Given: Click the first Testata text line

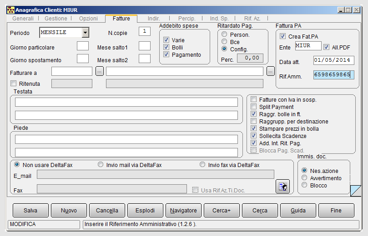Looking at the screenshot, I should pos(126,102).
